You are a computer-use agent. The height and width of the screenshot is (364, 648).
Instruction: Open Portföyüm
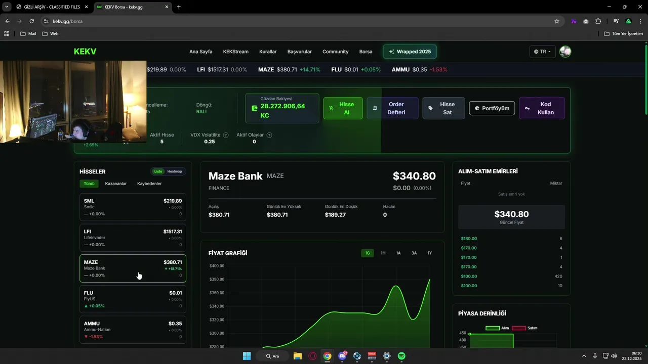pos(492,108)
